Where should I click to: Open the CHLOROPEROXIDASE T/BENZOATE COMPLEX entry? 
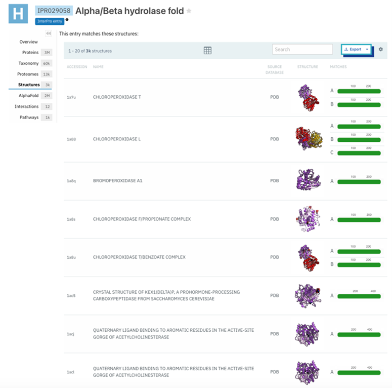(x=139, y=257)
